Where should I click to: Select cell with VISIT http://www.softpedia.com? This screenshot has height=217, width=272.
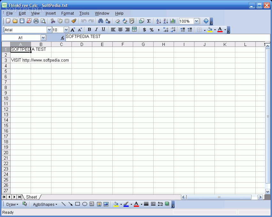coord(20,60)
